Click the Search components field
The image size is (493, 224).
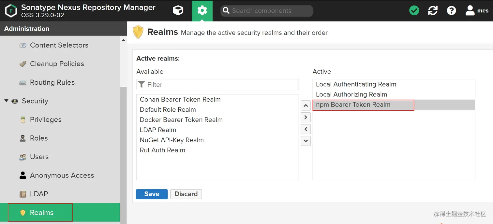[266, 11]
